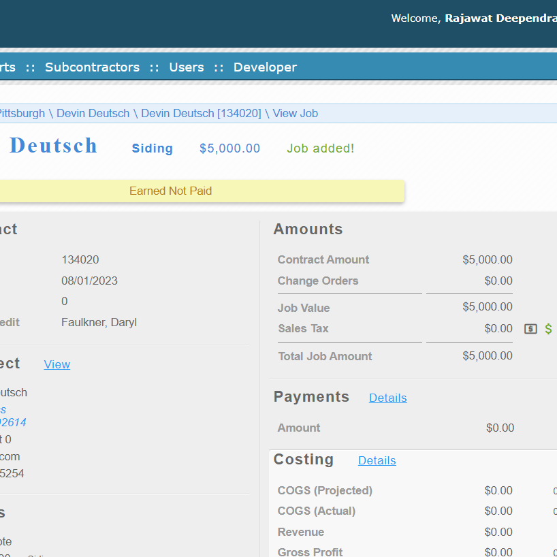Navigate to Pittsburgh breadcrumb
This screenshot has width=557, height=557.
point(22,114)
